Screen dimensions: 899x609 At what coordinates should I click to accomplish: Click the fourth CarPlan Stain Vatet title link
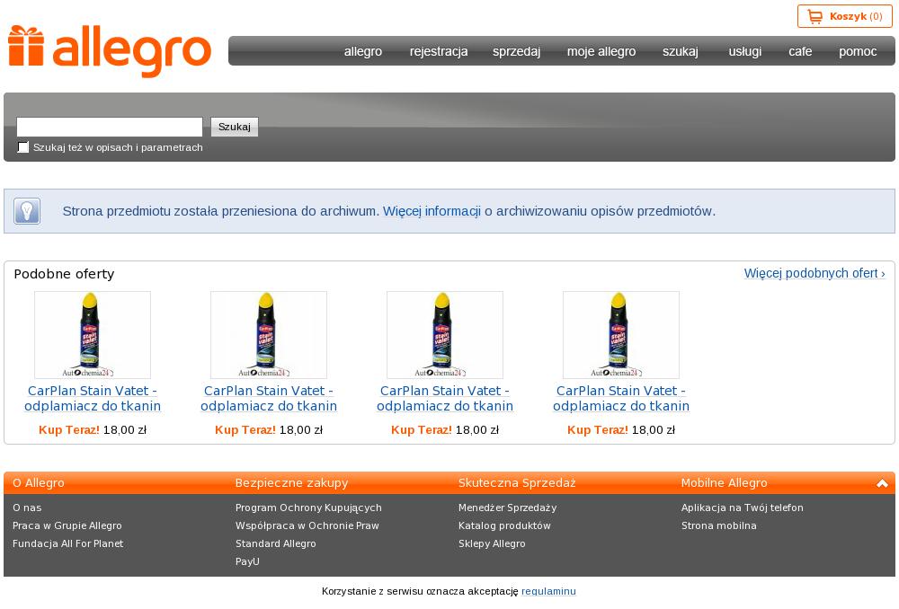(x=621, y=398)
